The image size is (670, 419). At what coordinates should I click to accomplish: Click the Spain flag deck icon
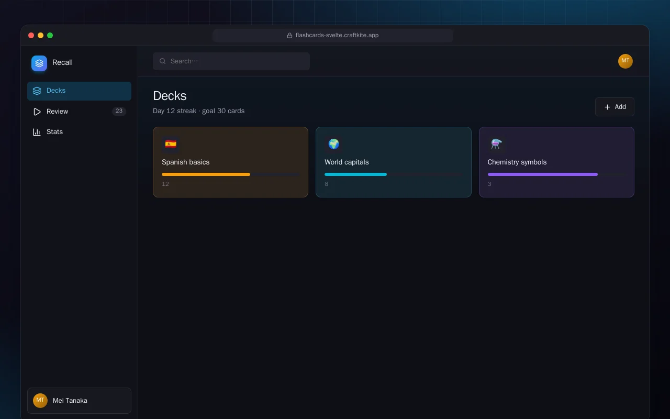click(171, 144)
